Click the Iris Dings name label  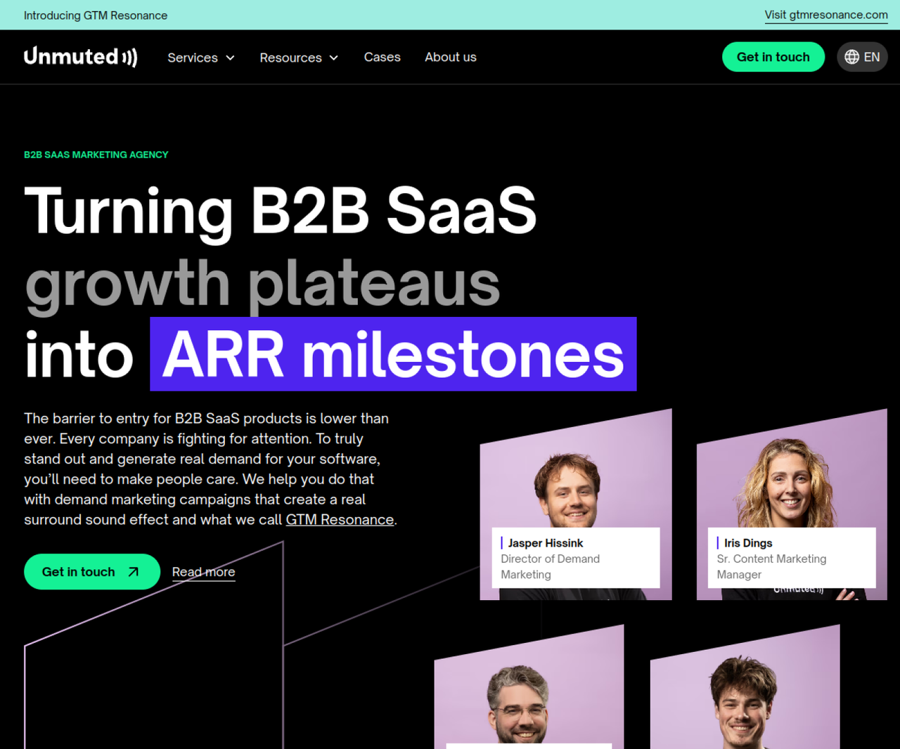[748, 543]
